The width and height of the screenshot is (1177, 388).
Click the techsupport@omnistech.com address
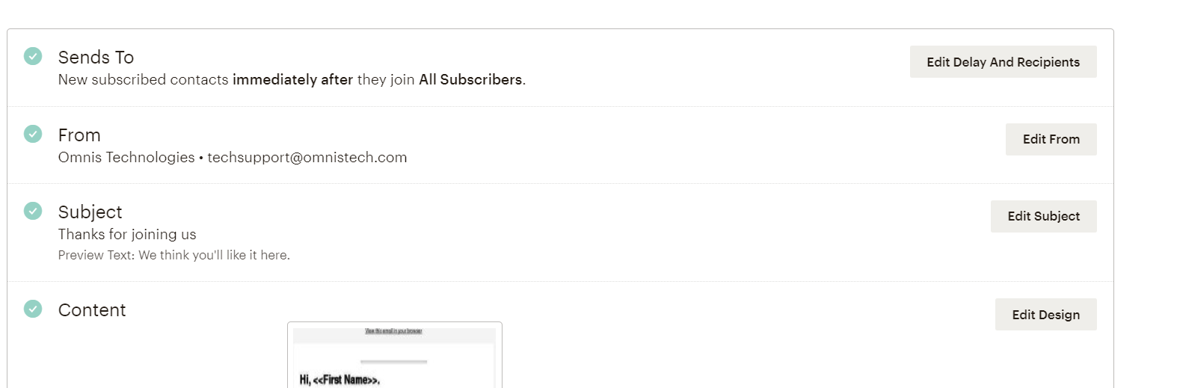[x=307, y=158]
